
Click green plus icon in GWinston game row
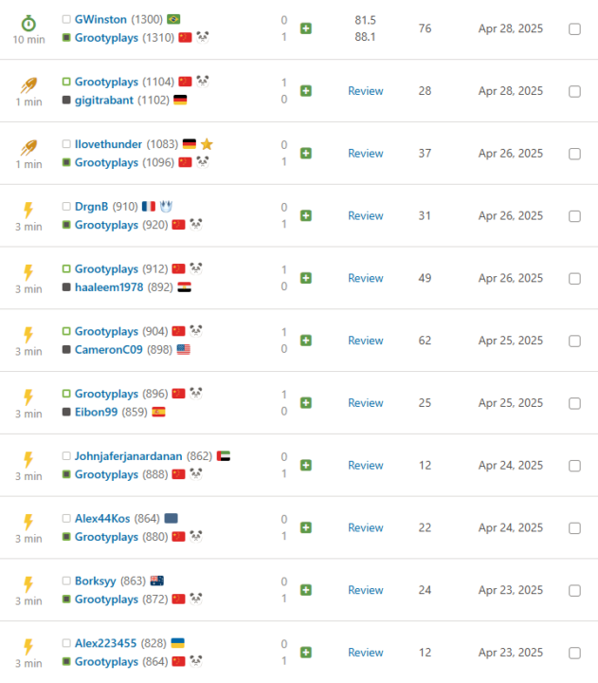tap(306, 28)
